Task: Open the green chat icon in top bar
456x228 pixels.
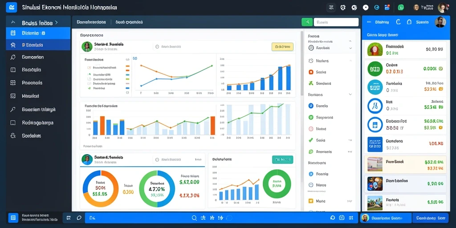Action: [x=401, y=8]
